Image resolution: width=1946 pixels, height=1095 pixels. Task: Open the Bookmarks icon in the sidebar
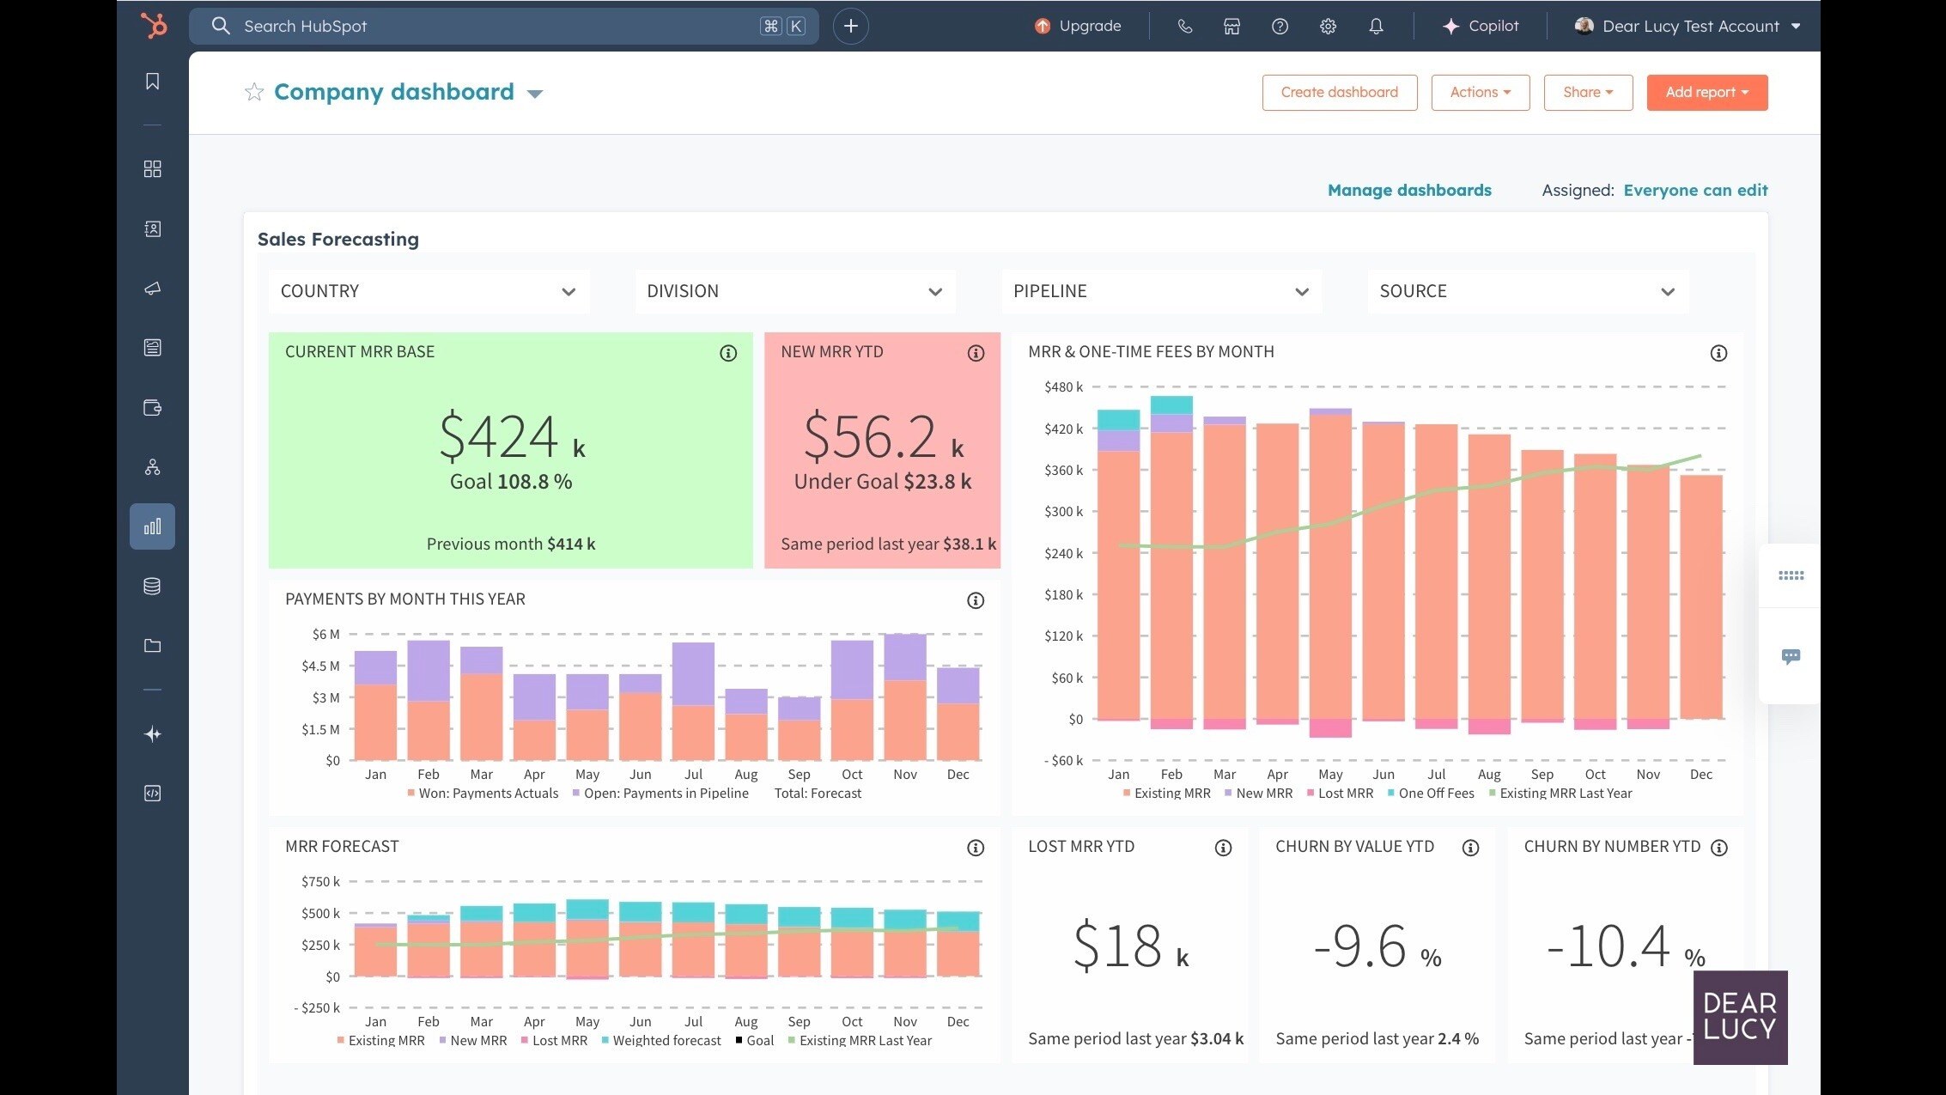point(153,82)
